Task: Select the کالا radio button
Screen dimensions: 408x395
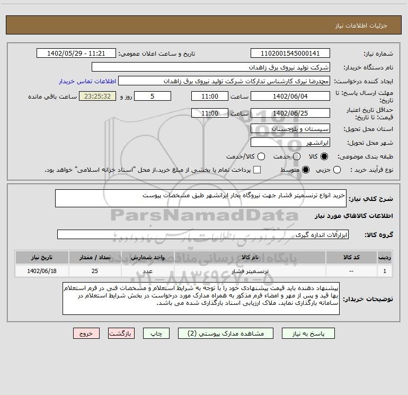Action: (324, 156)
